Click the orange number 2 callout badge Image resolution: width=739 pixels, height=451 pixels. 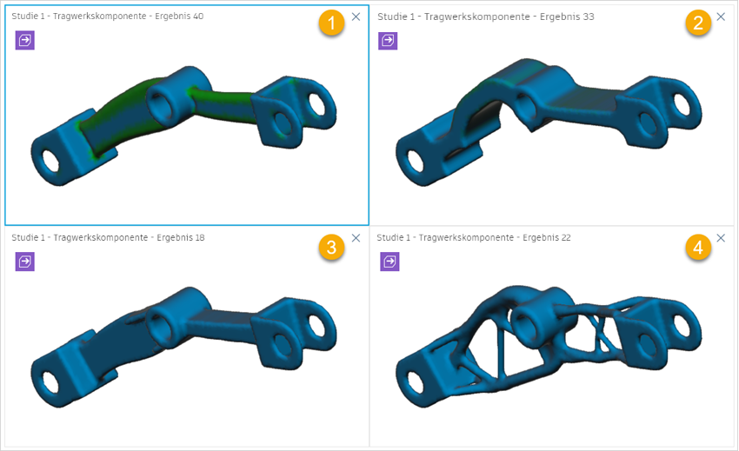[698, 23]
